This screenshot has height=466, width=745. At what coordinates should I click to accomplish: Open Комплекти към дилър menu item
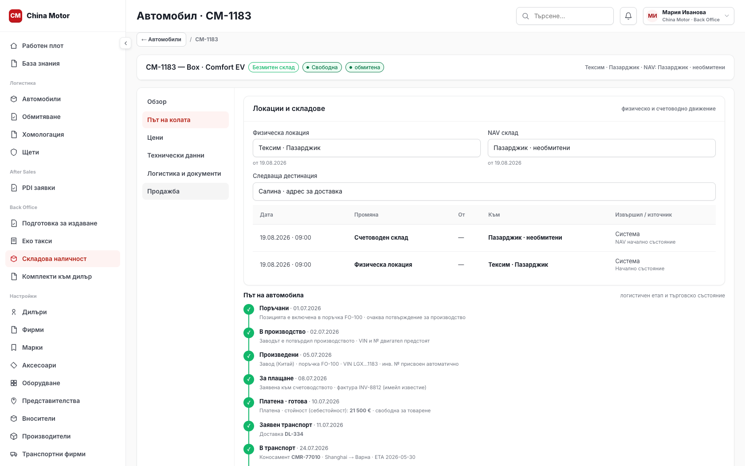click(63, 276)
